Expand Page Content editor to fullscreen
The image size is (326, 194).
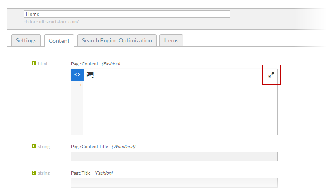271,75
